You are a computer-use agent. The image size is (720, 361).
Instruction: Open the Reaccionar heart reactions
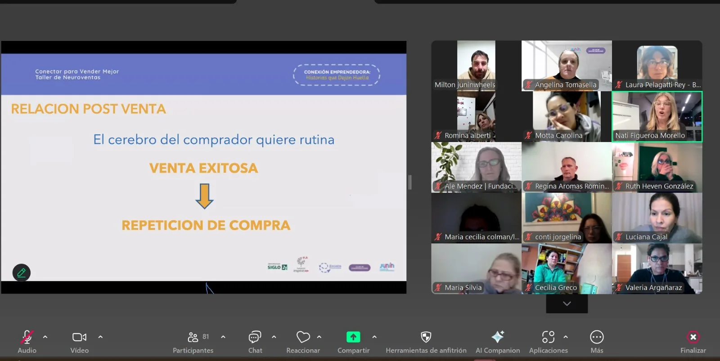click(x=303, y=341)
